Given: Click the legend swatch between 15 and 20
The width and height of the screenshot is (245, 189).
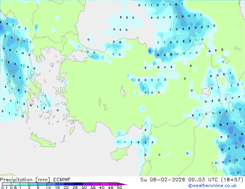Looking at the screenshot, I should click(60, 184).
